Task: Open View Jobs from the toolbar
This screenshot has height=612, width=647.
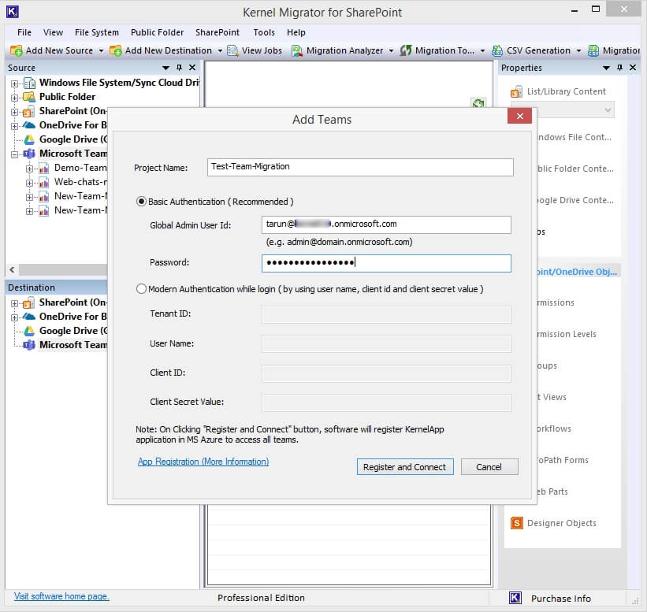Action: (x=255, y=50)
